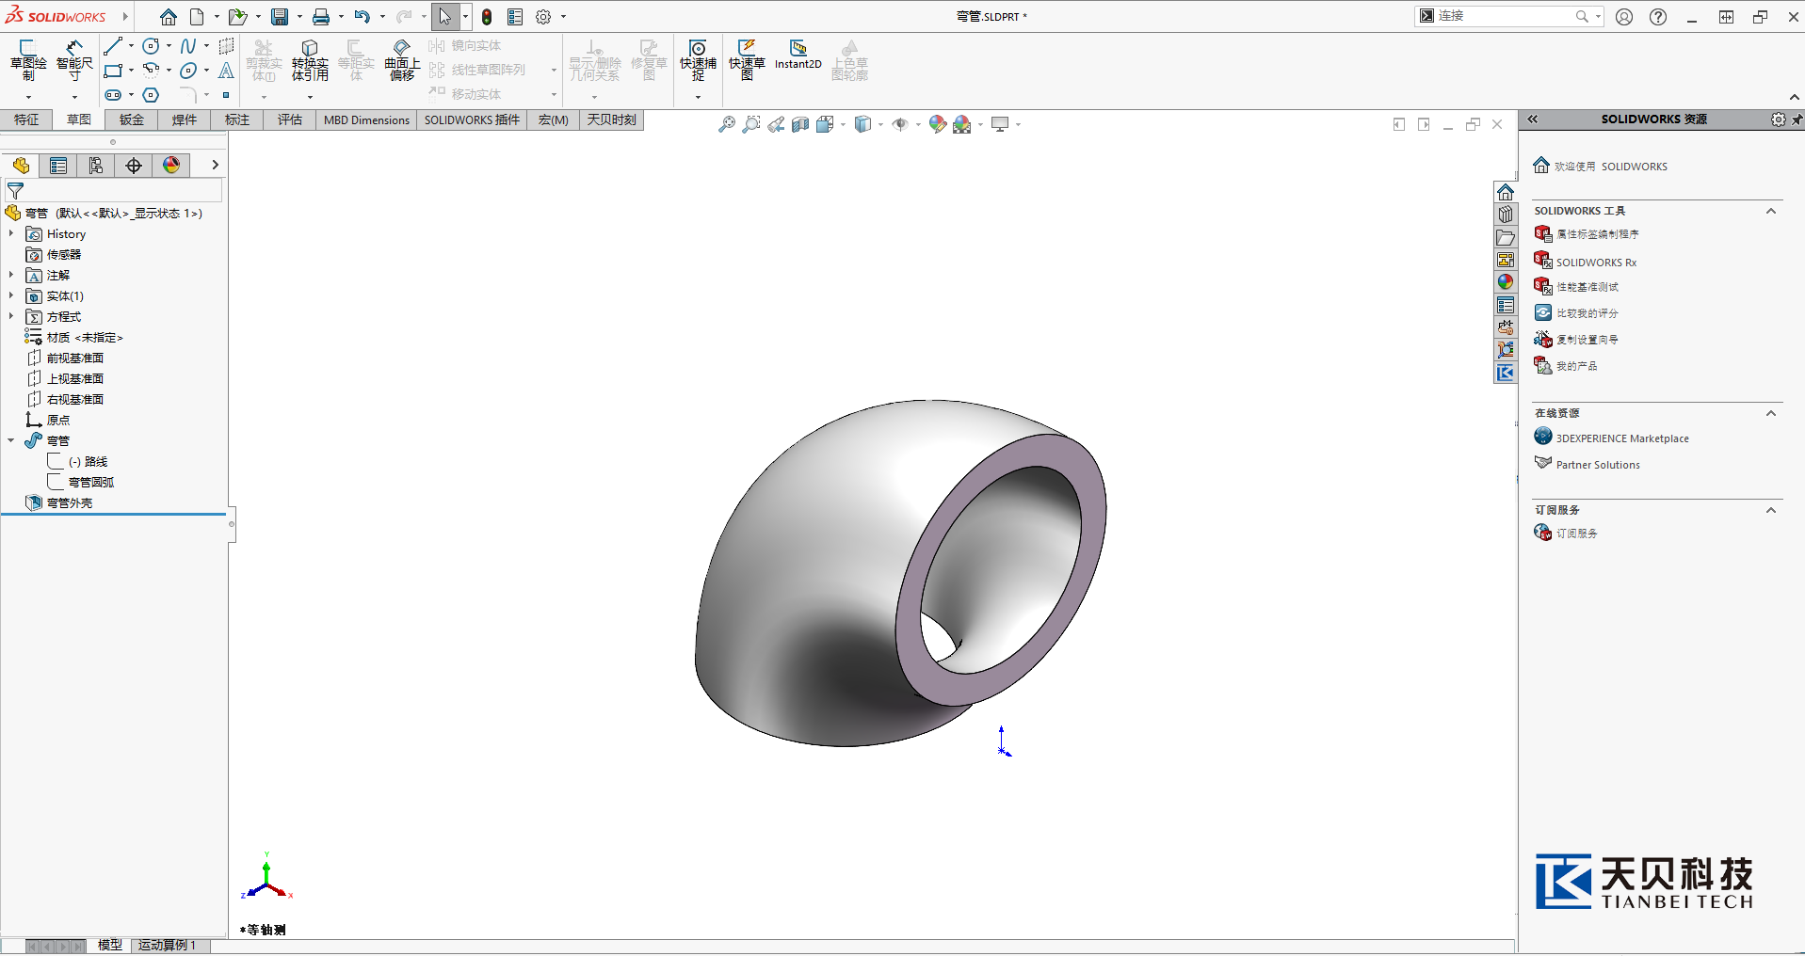Viewport: 1805px width, 956px height.
Task: Switch to DimXpertManager tab in left panel
Action: 134,166
